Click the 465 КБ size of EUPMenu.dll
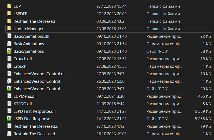 (x=205, y=96)
